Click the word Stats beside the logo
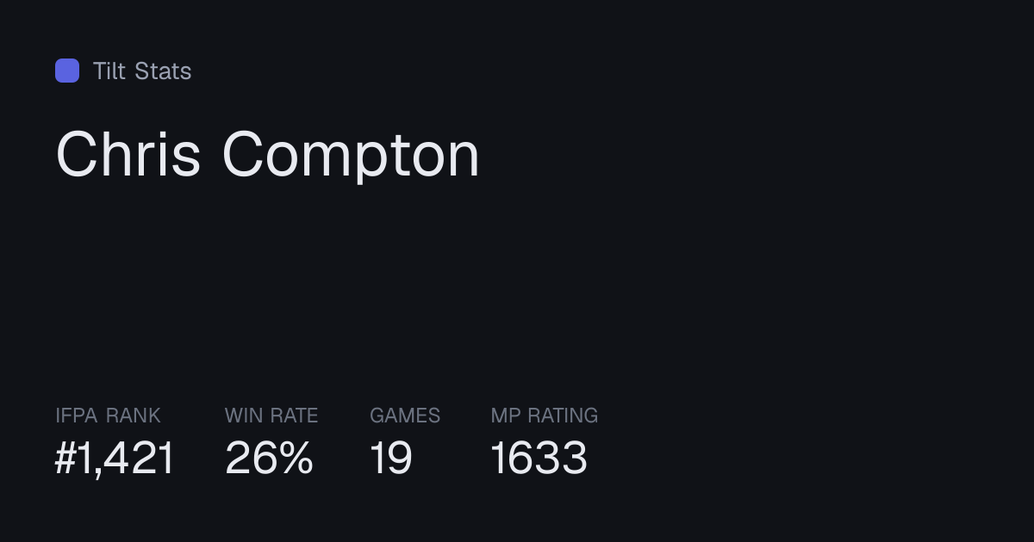1034x542 pixels. pyautogui.click(x=163, y=71)
